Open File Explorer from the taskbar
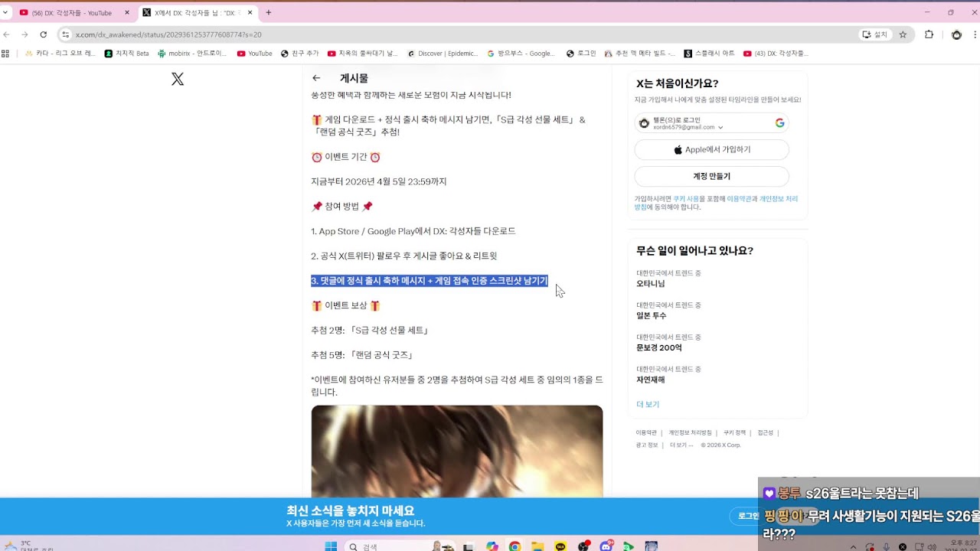The width and height of the screenshot is (980, 551). tap(538, 546)
